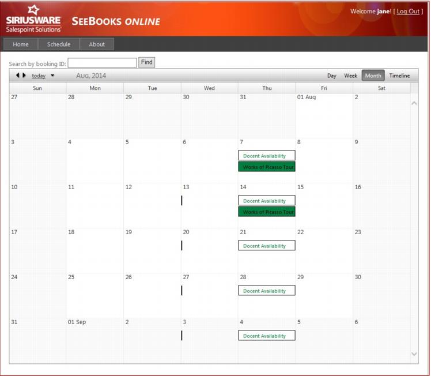
Task: Open the About menu item
Action: click(97, 44)
